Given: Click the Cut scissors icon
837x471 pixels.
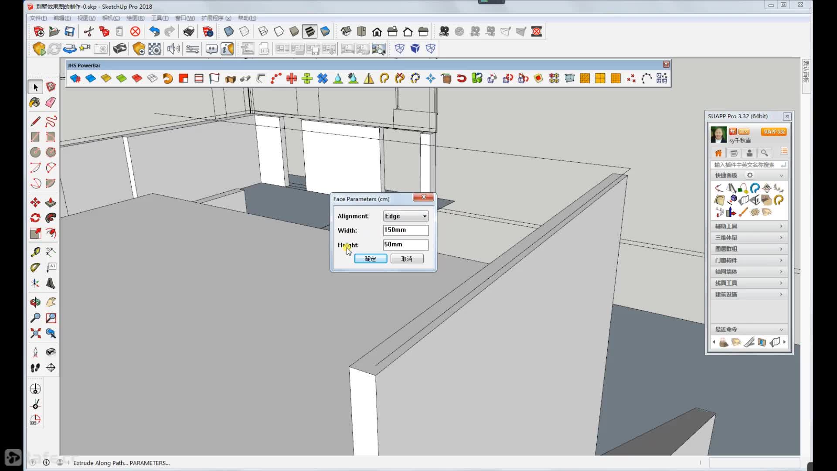Looking at the screenshot, I should tap(88, 31).
